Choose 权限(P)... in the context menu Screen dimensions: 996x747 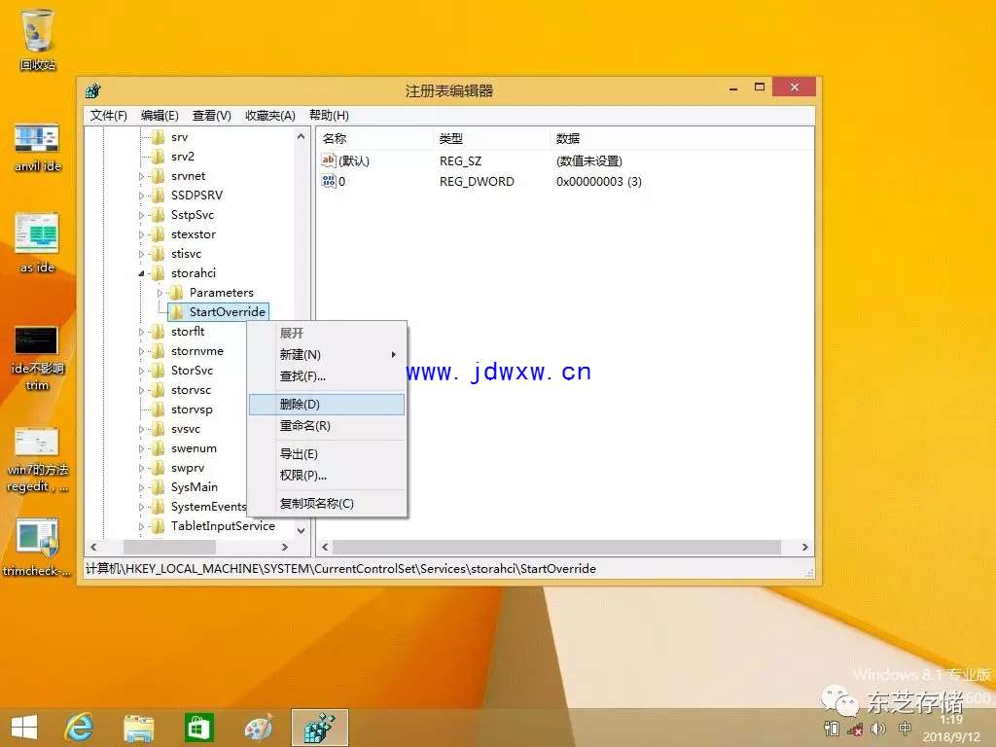[327, 475]
